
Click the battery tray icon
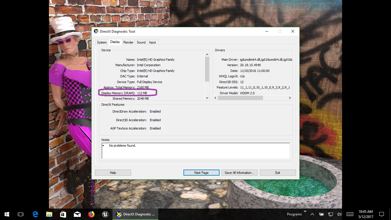click(321, 214)
